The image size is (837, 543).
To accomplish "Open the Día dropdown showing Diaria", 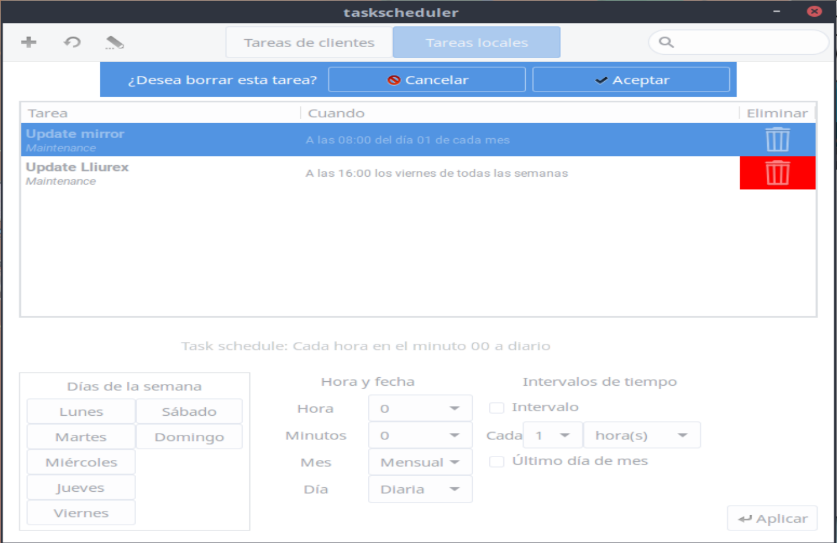I will (420, 489).
